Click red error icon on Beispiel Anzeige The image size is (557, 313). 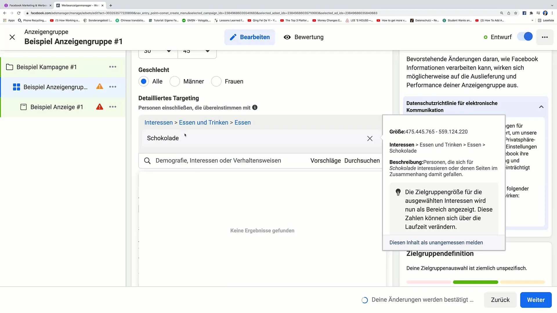pyautogui.click(x=100, y=107)
